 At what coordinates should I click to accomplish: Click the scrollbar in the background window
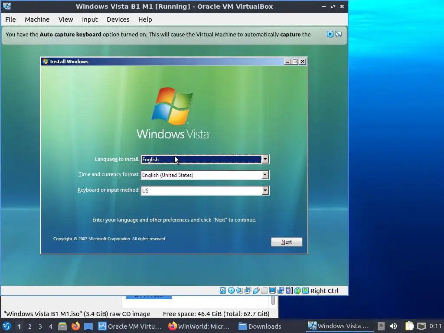(x=273, y=300)
